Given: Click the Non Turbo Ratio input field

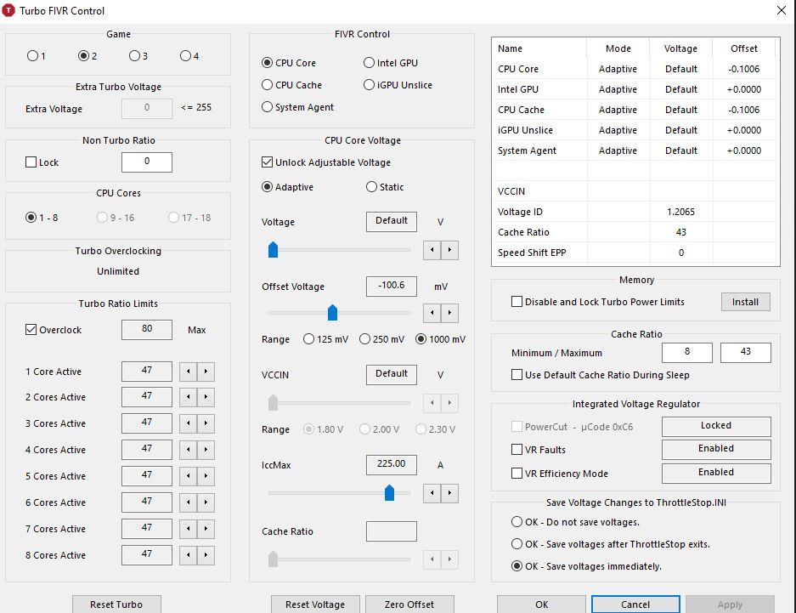Looking at the screenshot, I should [147, 162].
